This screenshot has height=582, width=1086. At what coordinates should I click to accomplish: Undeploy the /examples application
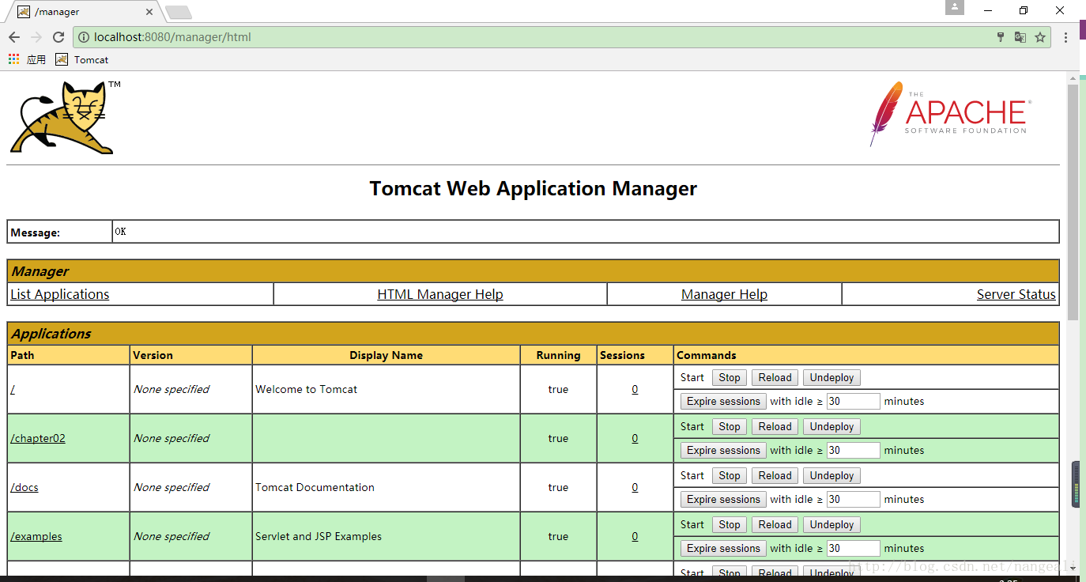point(831,525)
